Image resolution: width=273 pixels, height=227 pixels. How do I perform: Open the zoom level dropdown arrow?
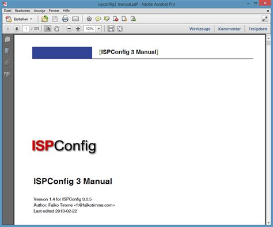[98, 29]
